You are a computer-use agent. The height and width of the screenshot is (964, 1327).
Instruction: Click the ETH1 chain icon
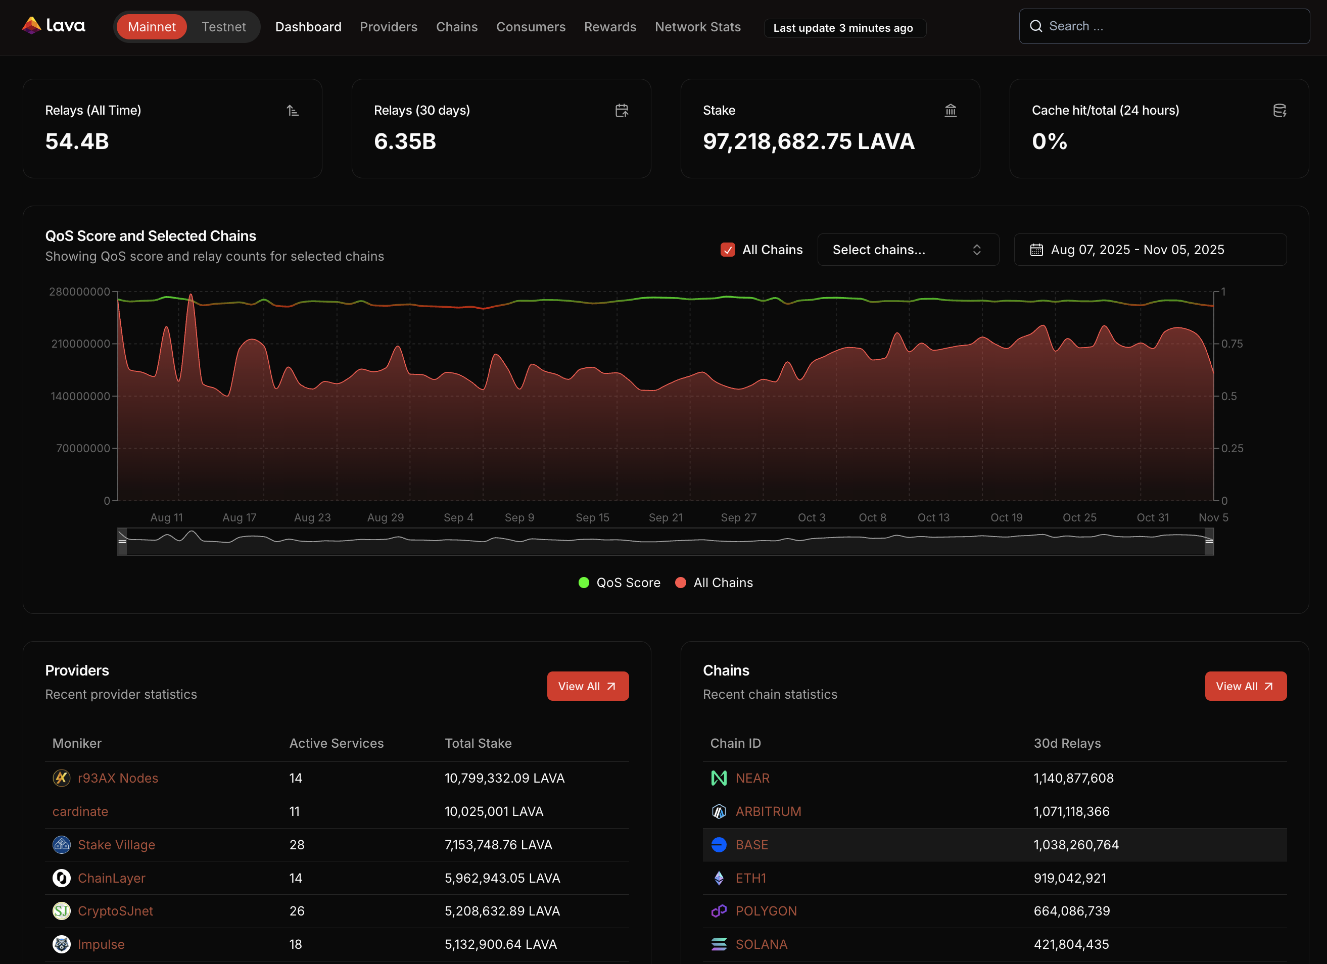(719, 878)
